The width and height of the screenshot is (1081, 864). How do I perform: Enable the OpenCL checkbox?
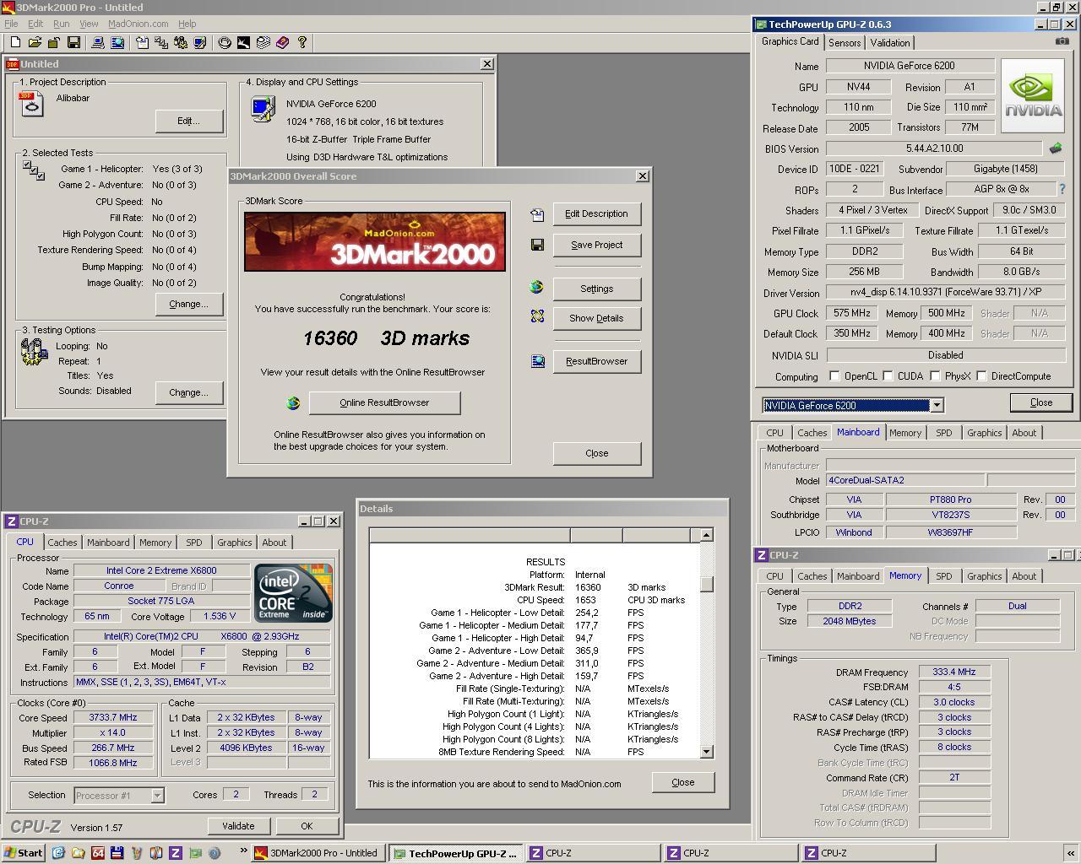pos(834,376)
